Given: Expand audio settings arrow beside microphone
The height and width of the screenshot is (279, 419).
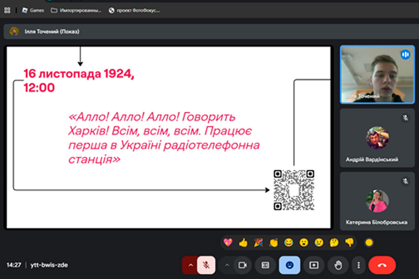Looking at the screenshot, I should (190, 265).
